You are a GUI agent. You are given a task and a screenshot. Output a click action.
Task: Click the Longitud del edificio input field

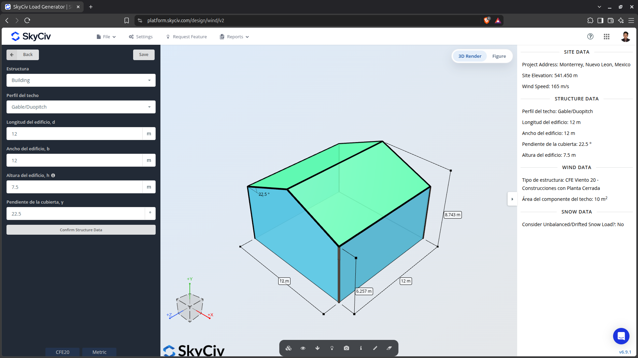pyautogui.click(x=74, y=134)
